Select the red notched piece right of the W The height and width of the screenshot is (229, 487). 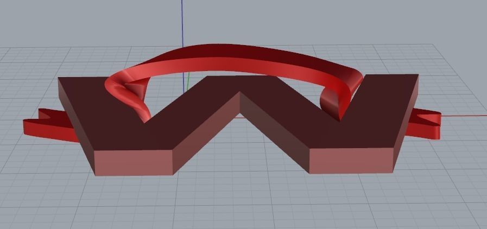tap(424, 124)
